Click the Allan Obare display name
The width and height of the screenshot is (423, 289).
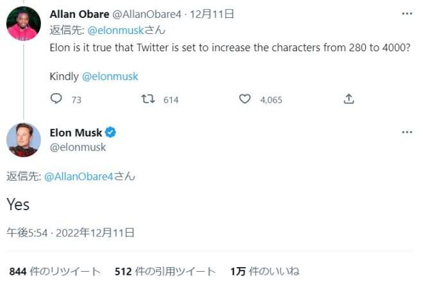pyautogui.click(x=79, y=14)
